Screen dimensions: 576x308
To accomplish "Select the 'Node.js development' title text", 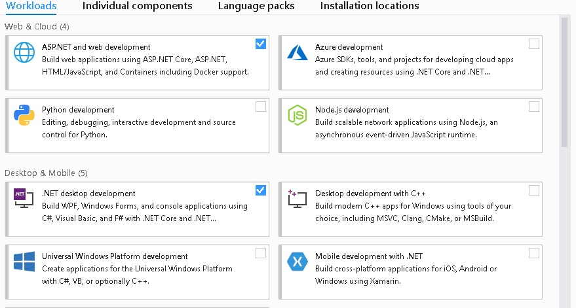I will (352, 110).
